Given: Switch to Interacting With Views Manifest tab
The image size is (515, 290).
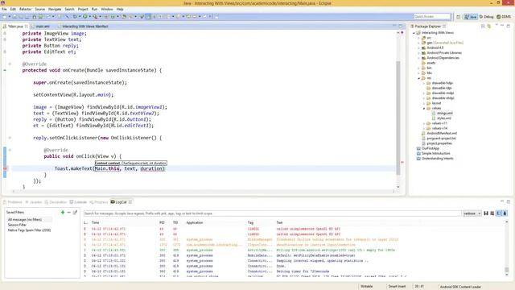Looking at the screenshot, I should [x=84, y=26].
